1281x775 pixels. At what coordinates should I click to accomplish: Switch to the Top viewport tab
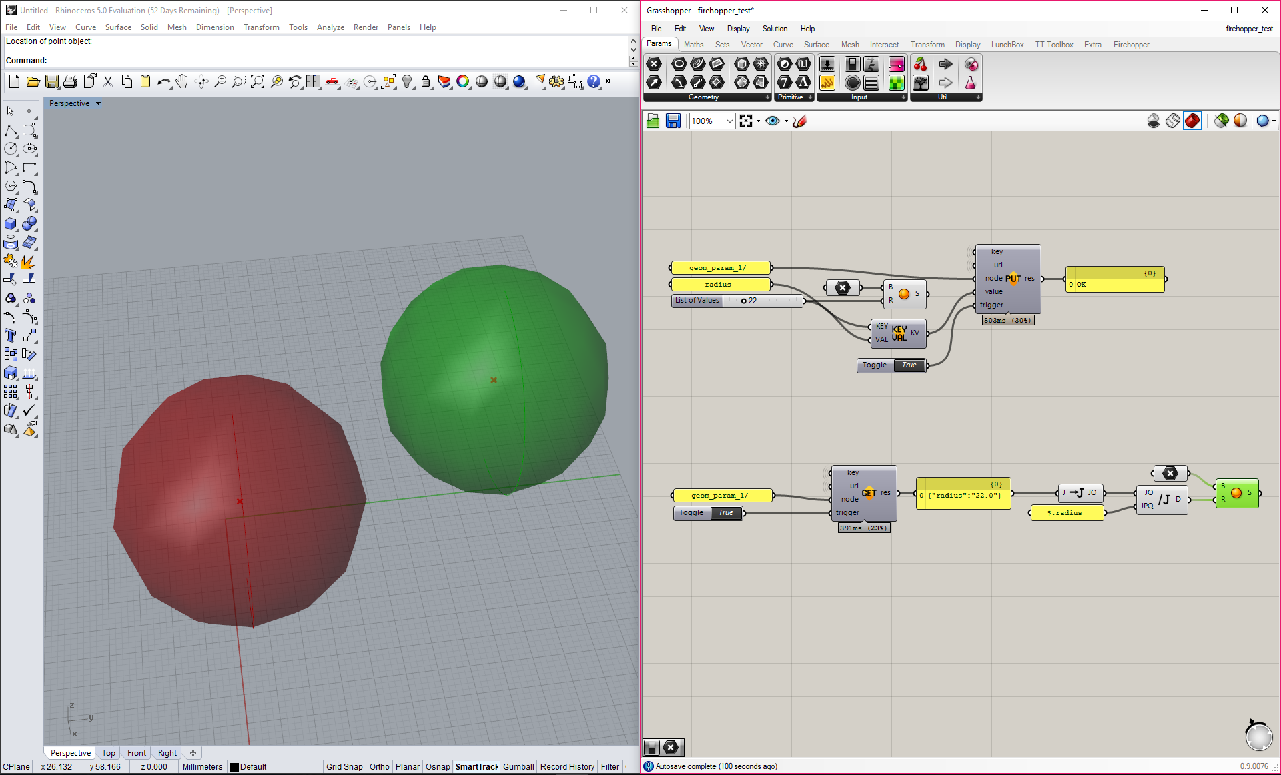[109, 753]
